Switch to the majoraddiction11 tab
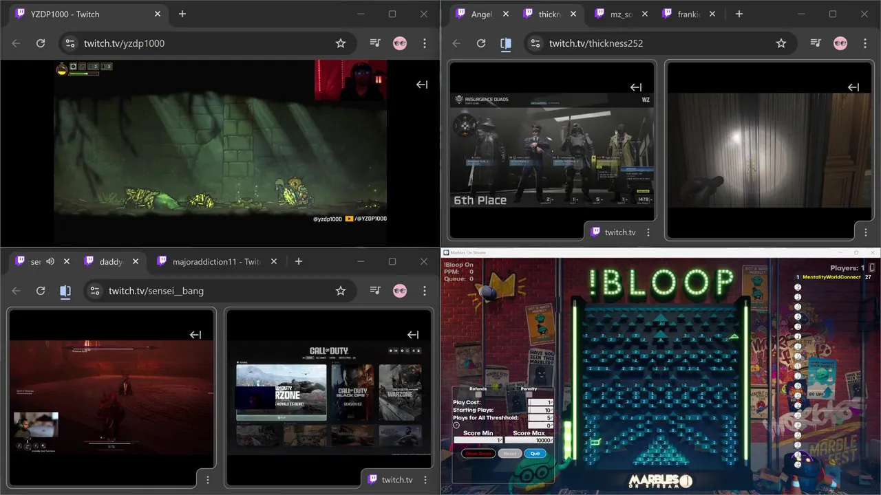This screenshot has height=495, width=881. (215, 261)
